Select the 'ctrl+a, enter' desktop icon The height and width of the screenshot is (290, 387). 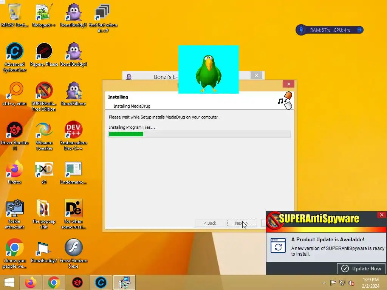(x=15, y=94)
